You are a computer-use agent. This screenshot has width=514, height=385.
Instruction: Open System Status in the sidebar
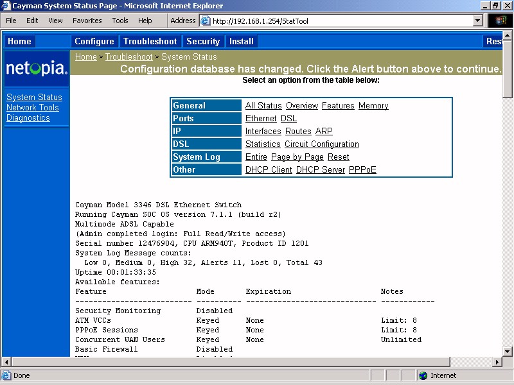point(34,98)
